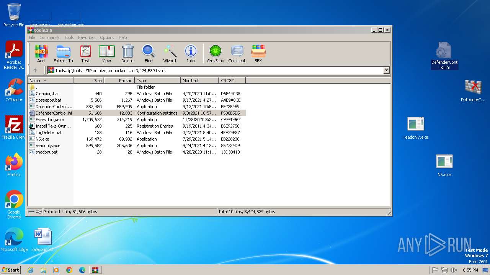Open Recycle Bin on desktop
Screen dimensions: 490x275
coord(14,15)
